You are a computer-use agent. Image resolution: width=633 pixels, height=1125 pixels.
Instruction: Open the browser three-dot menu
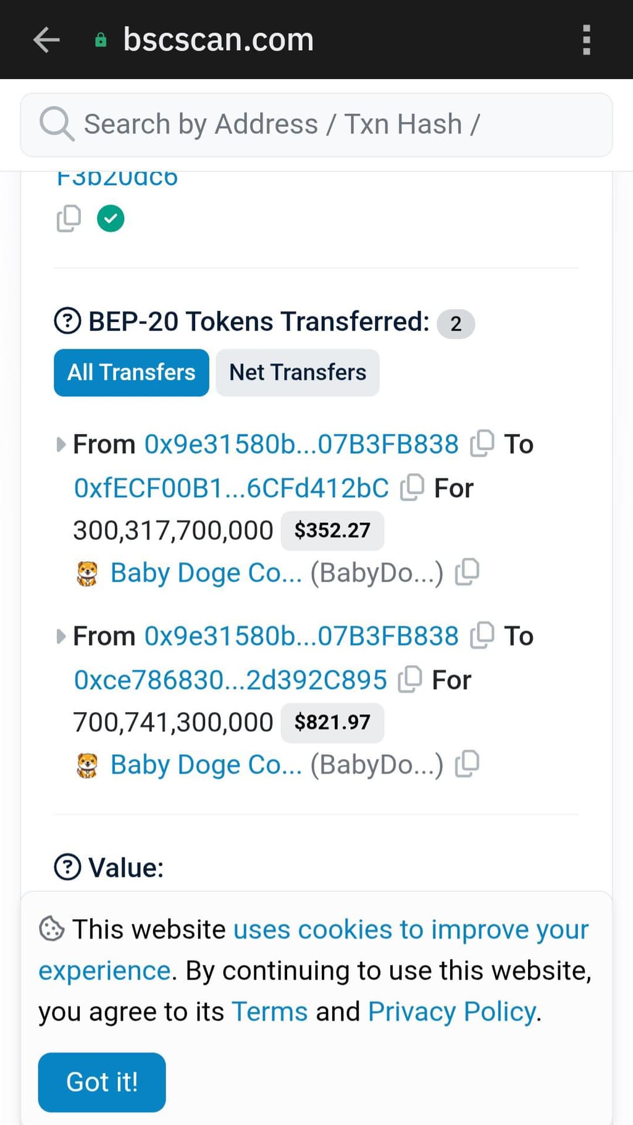tap(586, 40)
